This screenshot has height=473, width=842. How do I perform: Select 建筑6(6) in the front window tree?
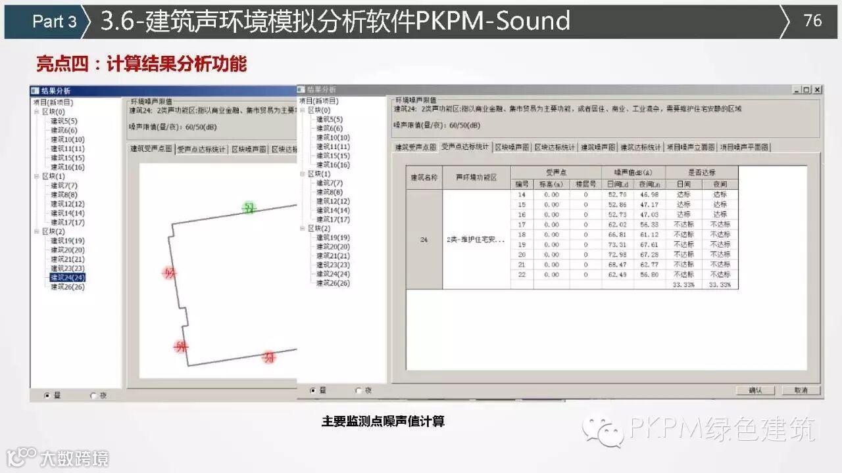pos(330,129)
